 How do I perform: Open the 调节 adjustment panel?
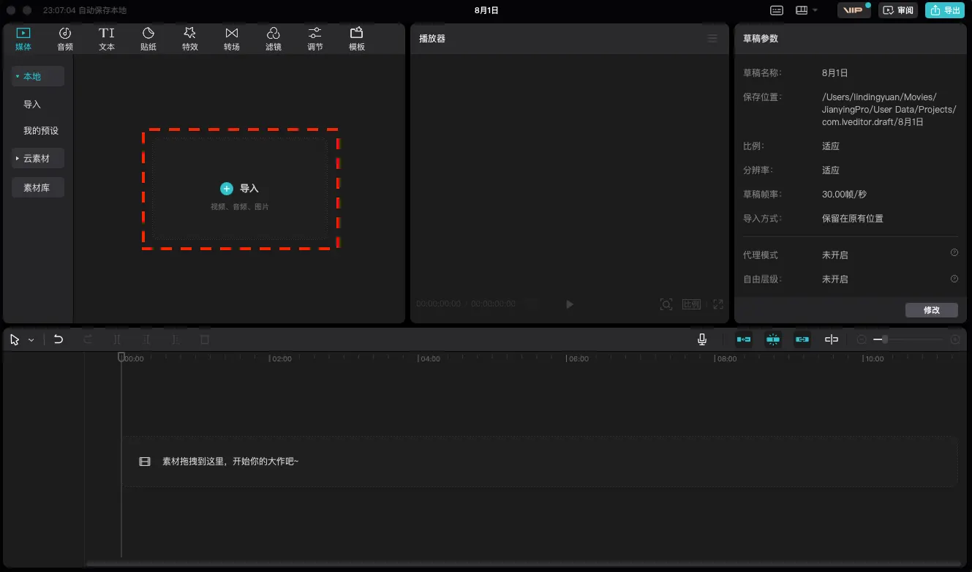[315, 39]
